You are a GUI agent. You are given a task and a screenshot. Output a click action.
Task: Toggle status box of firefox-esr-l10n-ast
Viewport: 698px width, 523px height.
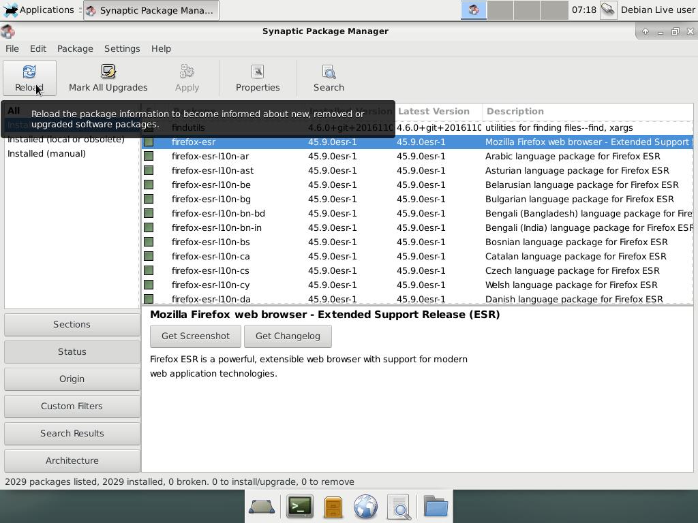pyautogui.click(x=149, y=170)
